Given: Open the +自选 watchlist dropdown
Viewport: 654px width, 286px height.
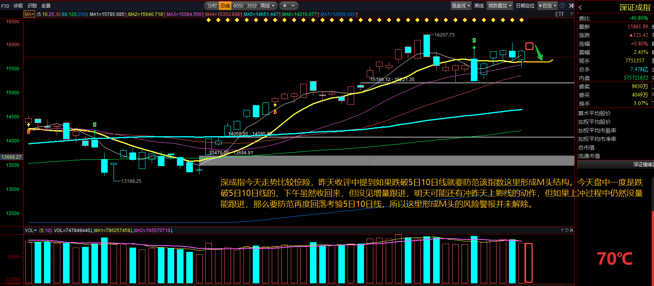Looking at the screenshot, I should tap(547, 5).
